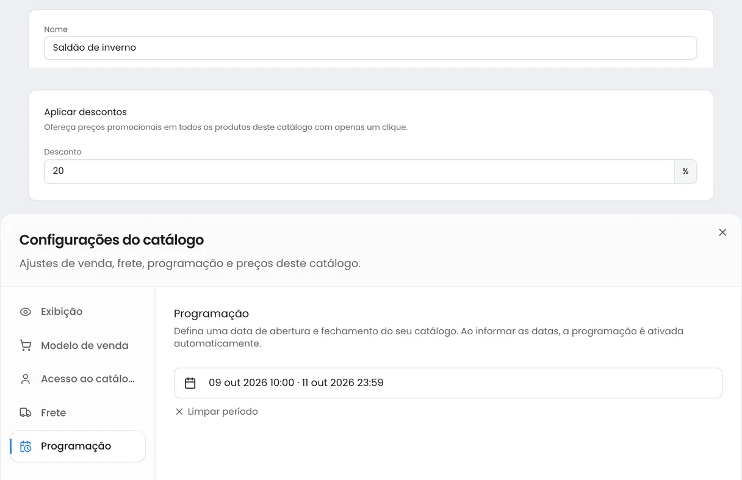Click the Programação section heading in the content

[x=211, y=313]
